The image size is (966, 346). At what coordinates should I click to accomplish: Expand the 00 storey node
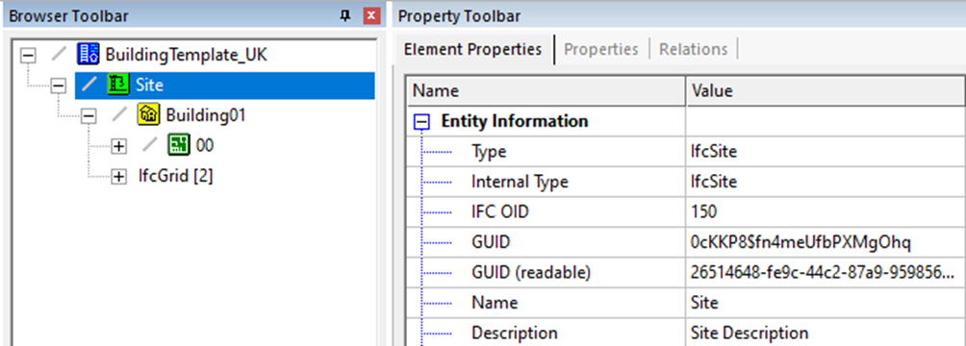(x=119, y=146)
